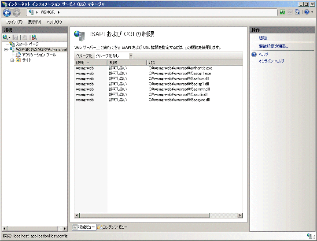The width and height of the screenshot is (317, 241).
Task: Click the WSMGR server node icon
Action: 12,49
